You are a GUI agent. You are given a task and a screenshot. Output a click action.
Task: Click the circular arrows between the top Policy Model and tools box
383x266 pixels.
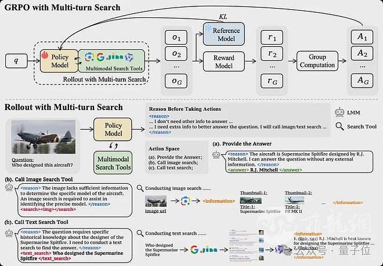78,61
